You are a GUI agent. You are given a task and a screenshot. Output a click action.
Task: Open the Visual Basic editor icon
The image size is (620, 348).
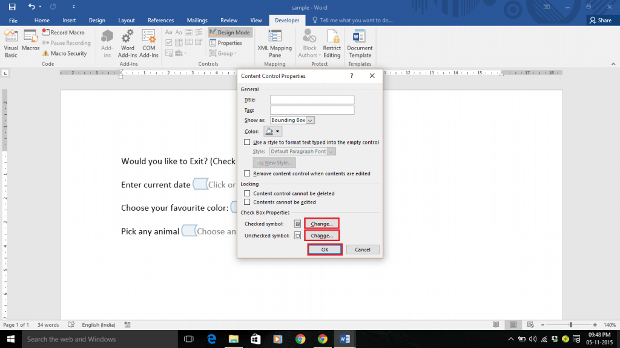[11, 42]
